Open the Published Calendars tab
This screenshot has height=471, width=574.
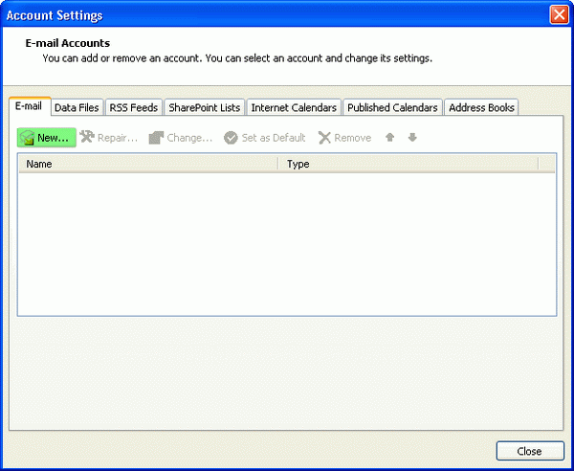392,108
